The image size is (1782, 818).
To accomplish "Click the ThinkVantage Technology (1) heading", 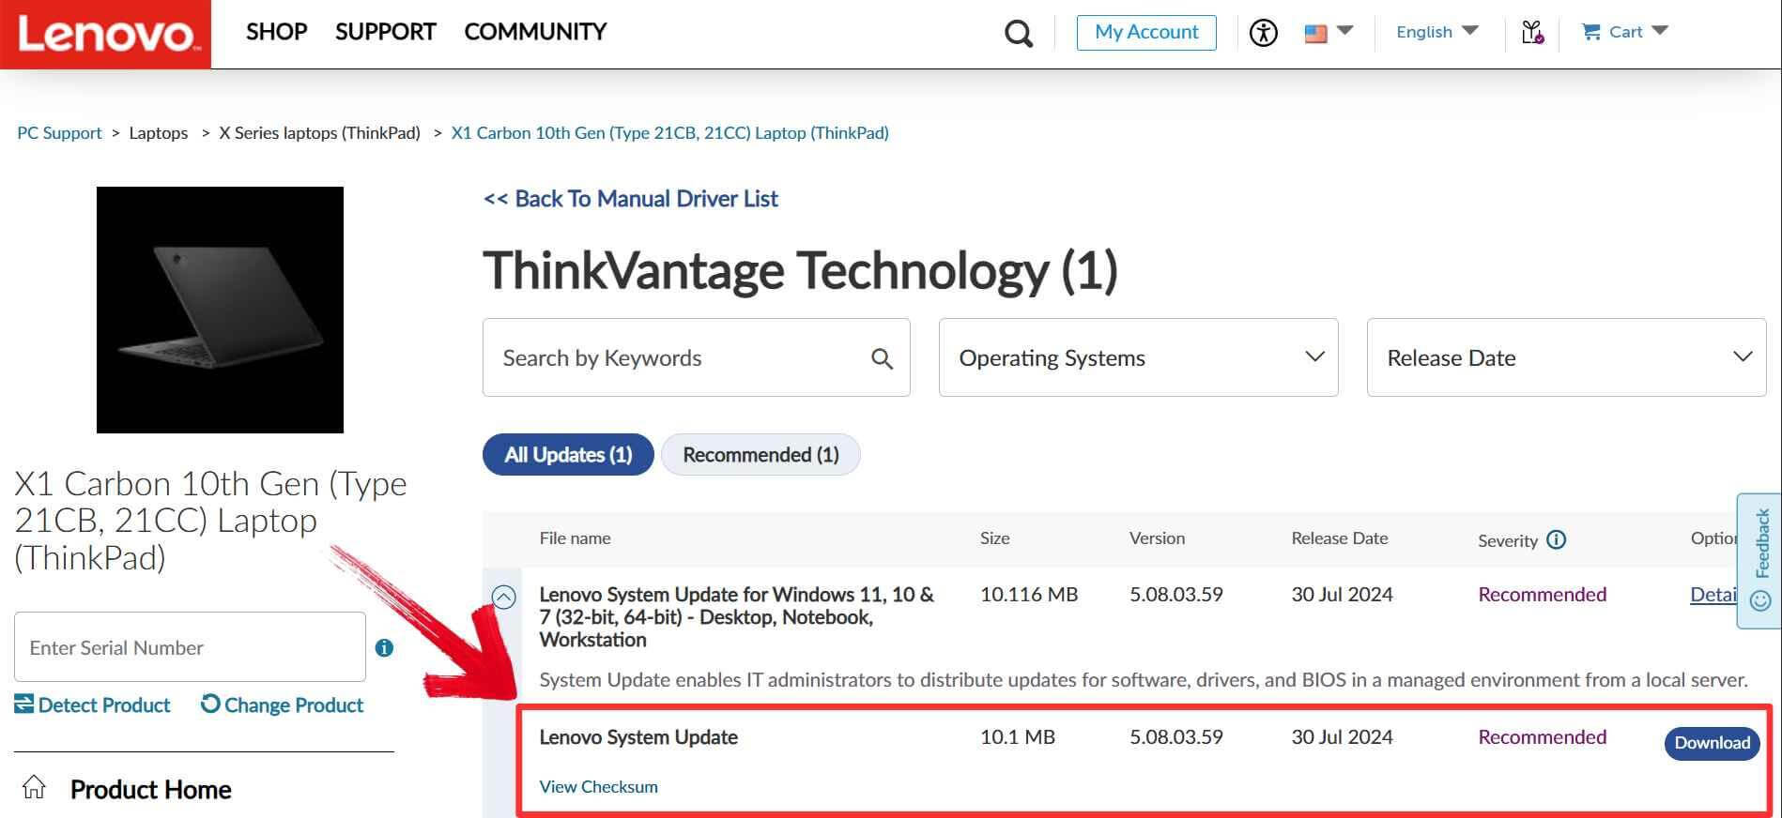I will pyautogui.click(x=800, y=271).
